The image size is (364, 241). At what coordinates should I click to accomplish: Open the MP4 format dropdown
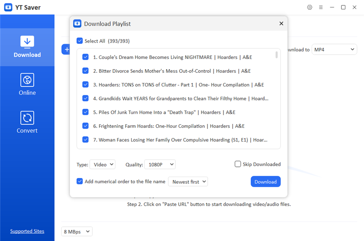coord(334,49)
